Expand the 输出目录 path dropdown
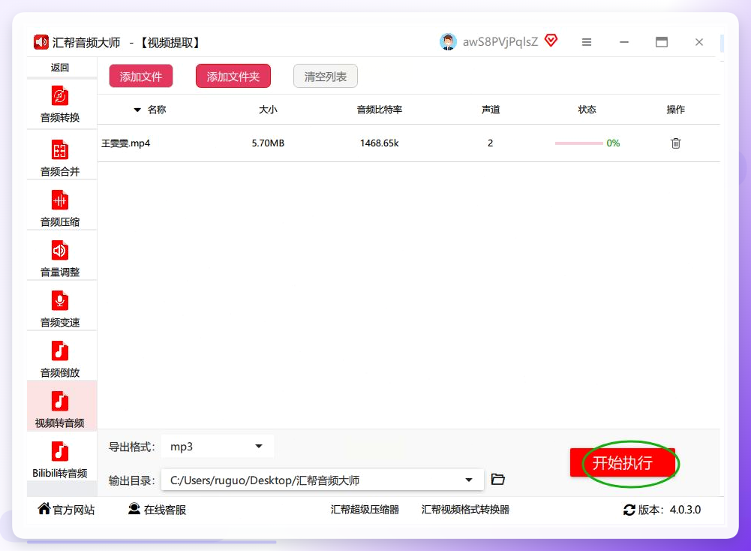The image size is (751, 551). coord(468,480)
